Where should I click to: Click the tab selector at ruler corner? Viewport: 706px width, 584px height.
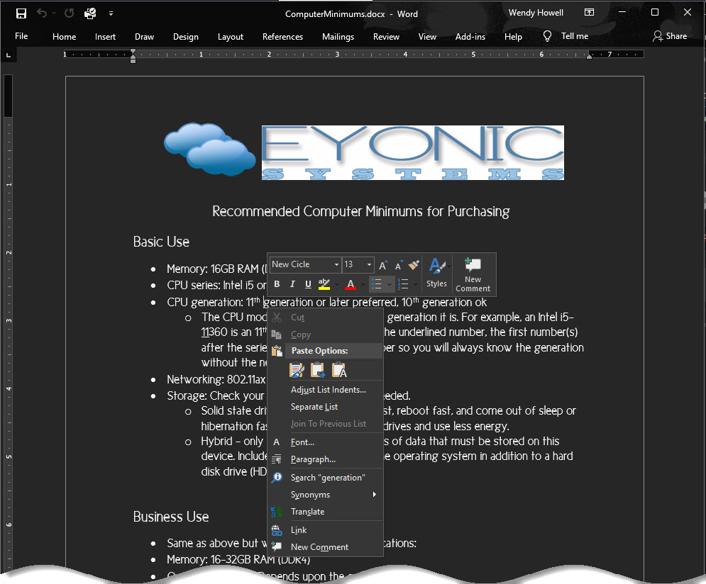(8, 55)
